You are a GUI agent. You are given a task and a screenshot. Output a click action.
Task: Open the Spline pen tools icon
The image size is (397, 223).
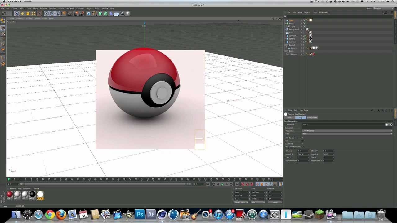[x=94, y=14]
